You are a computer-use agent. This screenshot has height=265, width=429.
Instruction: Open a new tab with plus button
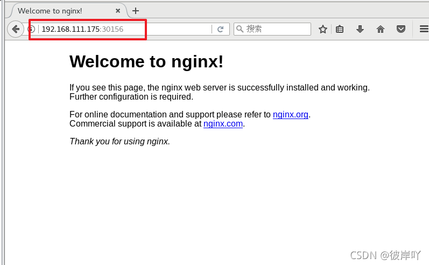[x=136, y=11]
